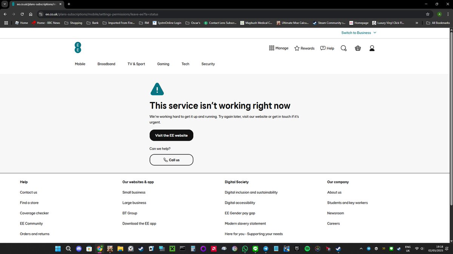Viewport: 453px width, 254px height.
Task: Open Discord from the taskbar
Action: [x=79, y=249]
